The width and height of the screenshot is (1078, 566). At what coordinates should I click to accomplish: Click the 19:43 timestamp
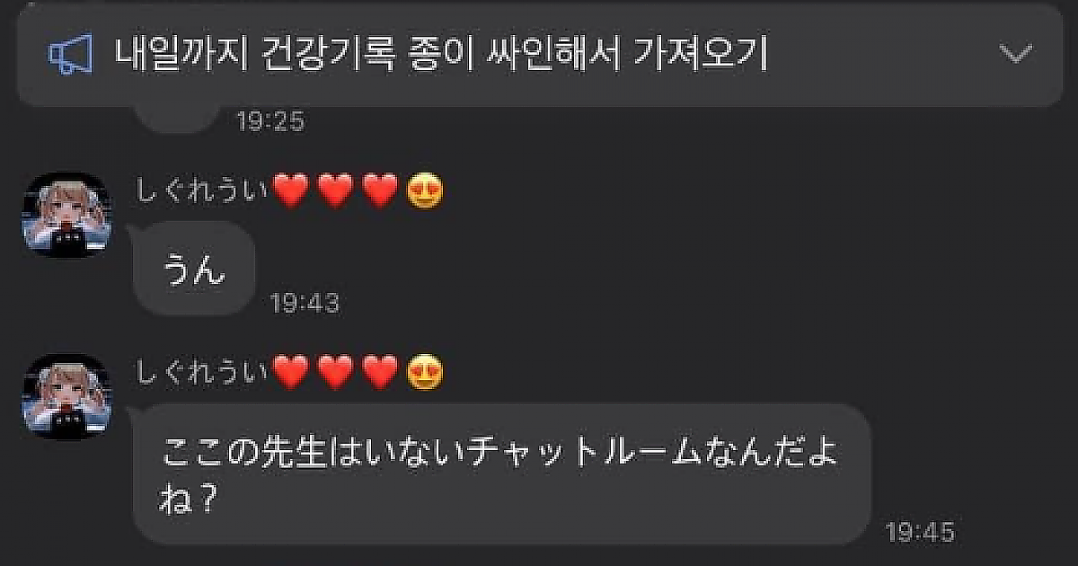coord(305,304)
